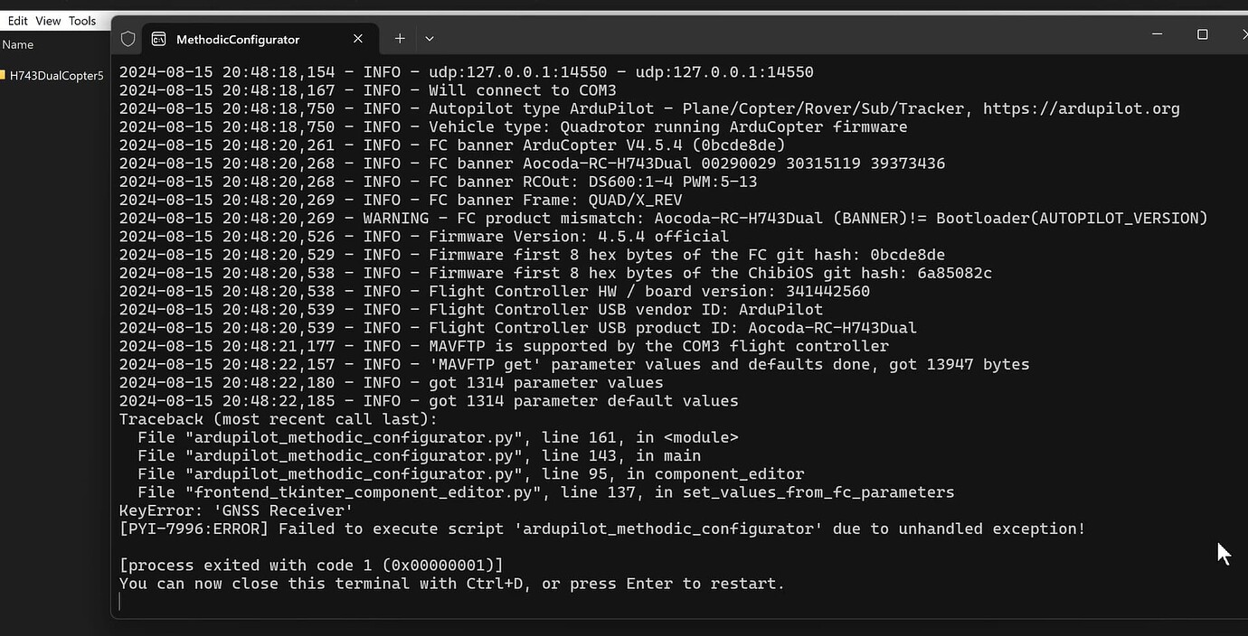Click the plus icon to open a new terminal tab
Viewport: 1248px width, 636px height.
pyautogui.click(x=399, y=38)
